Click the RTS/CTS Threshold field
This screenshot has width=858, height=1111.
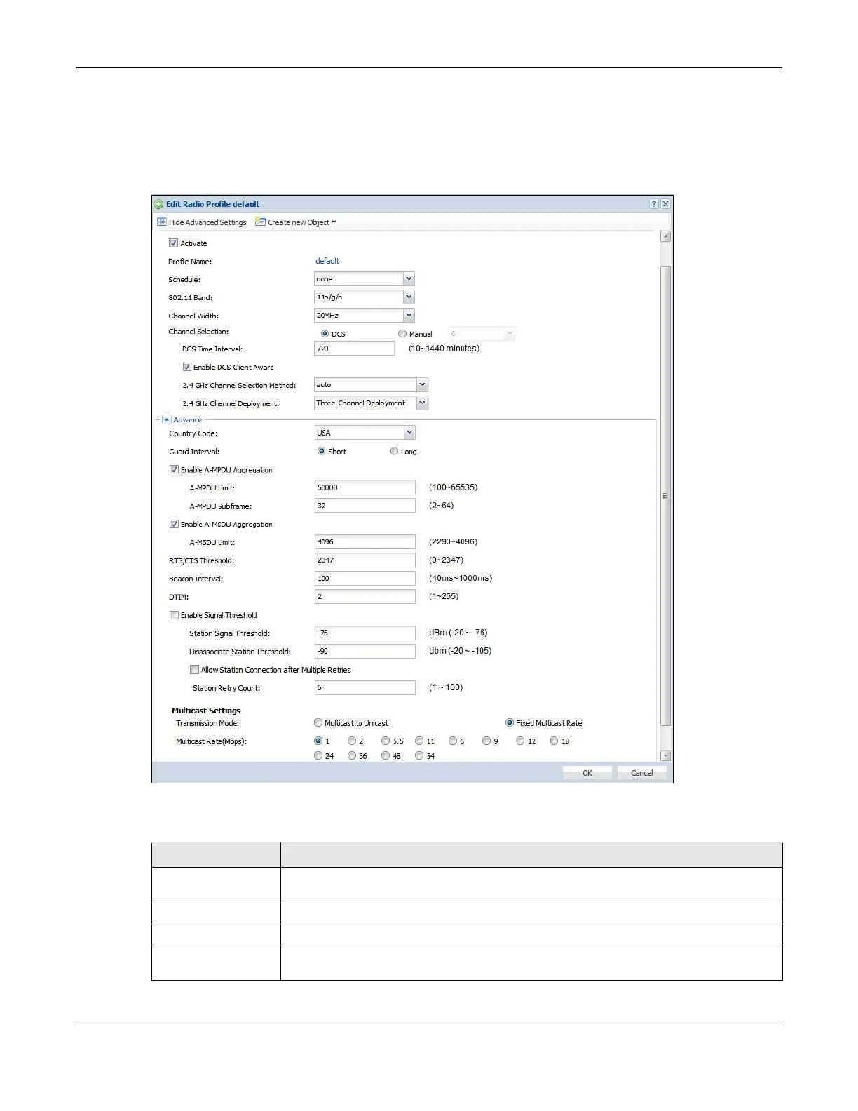pyautogui.click(x=365, y=560)
